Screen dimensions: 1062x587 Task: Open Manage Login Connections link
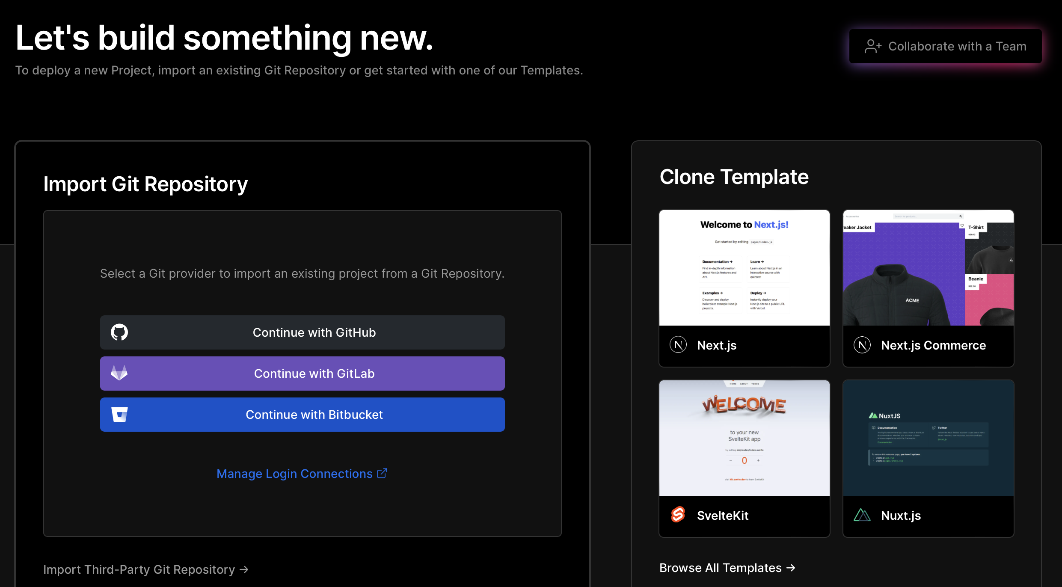click(x=294, y=474)
